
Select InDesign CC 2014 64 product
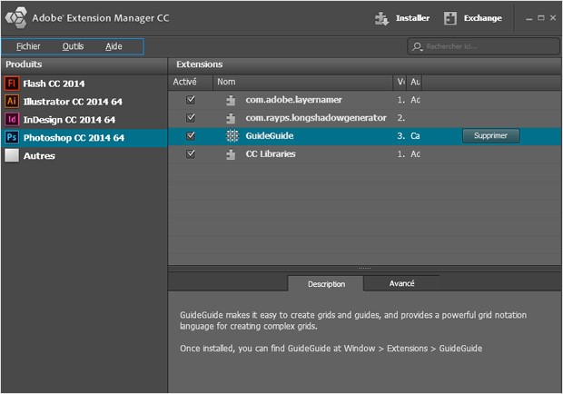pos(84,120)
